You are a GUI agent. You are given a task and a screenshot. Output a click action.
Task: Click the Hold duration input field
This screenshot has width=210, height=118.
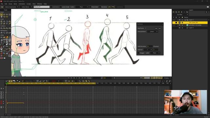pos(150,47)
